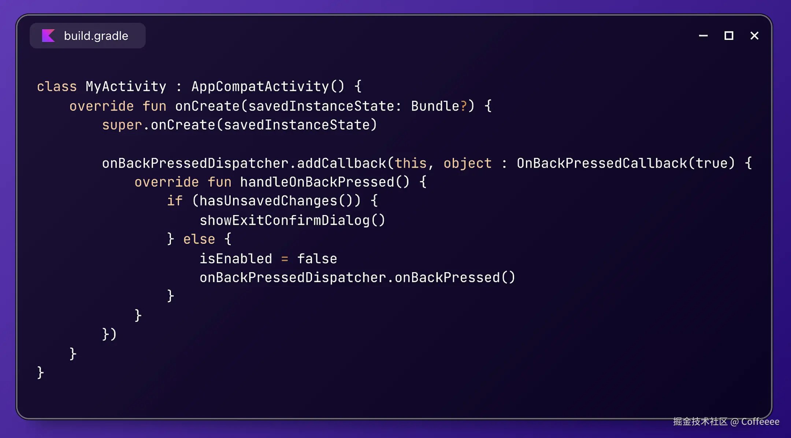The width and height of the screenshot is (791, 438).
Task: Minimize the code window
Action: coord(703,36)
